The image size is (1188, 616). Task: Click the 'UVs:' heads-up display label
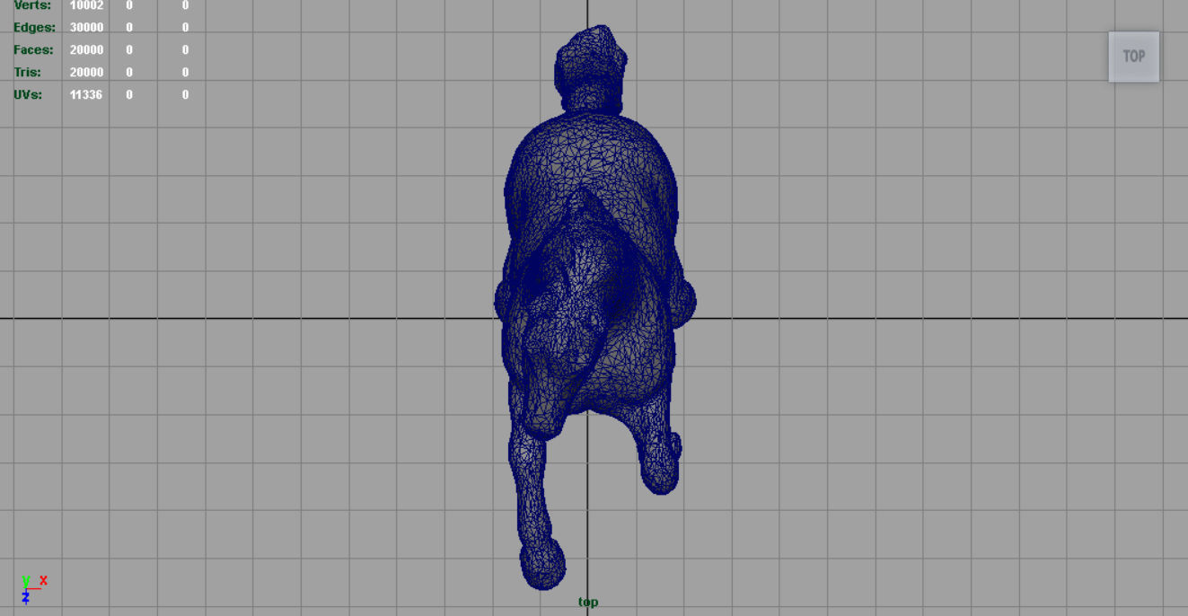click(28, 95)
